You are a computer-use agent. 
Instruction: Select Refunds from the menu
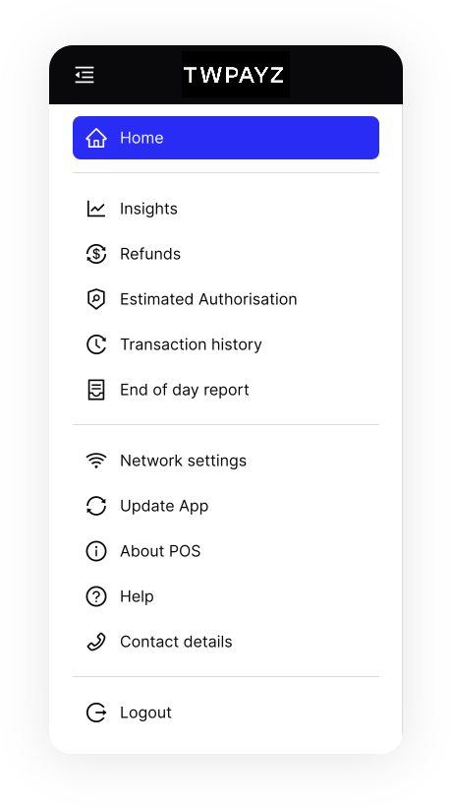[226, 254]
